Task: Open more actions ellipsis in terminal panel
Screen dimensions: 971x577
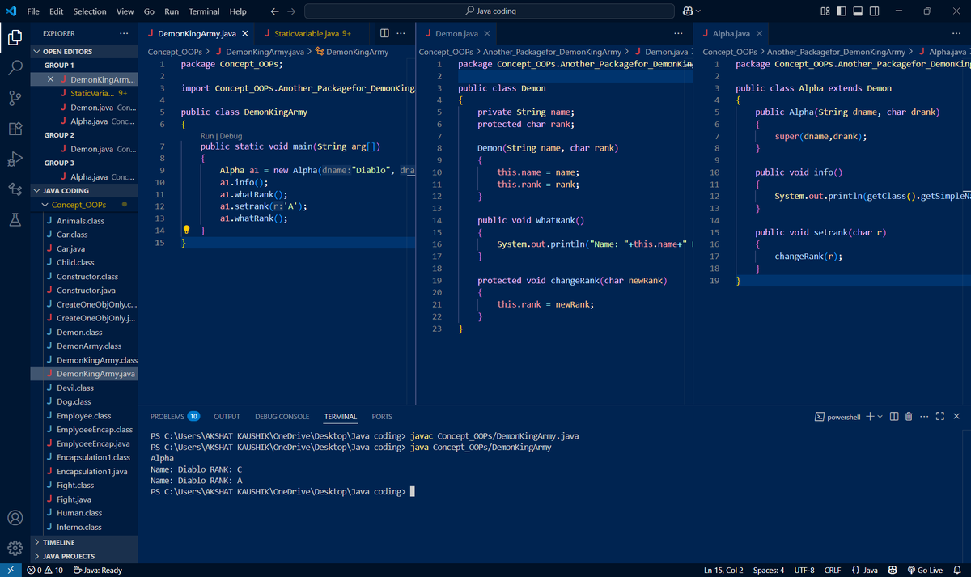Action: point(924,416)
